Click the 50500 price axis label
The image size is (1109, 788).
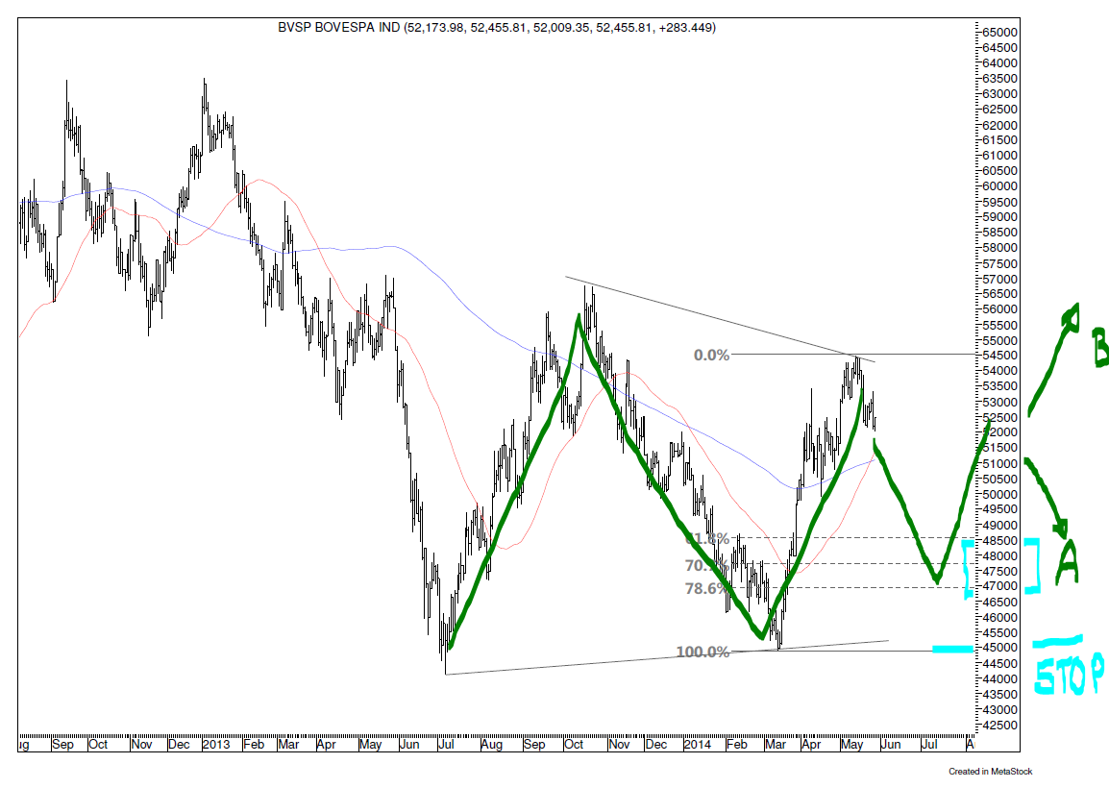(1000, 479)
